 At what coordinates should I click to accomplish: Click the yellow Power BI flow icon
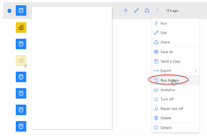click(x=21, y=27)
